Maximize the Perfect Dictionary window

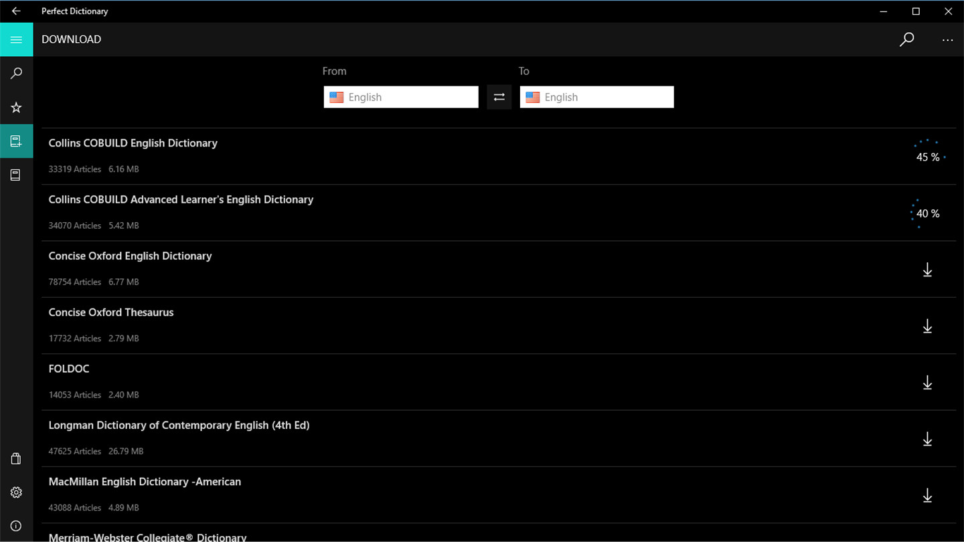(x=916, y=11)
